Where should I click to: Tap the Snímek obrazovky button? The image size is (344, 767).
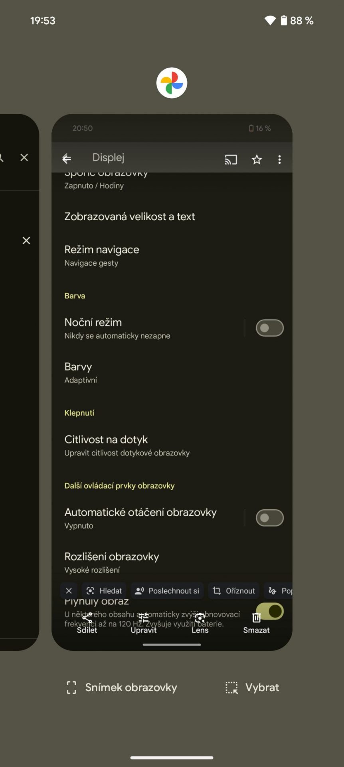pyautogui.click(x=121, y=688)
